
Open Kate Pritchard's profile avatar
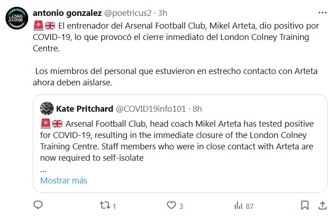(47, 108)
